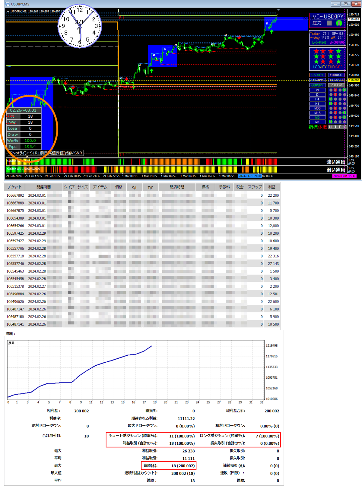This screenshot has width=362, height=486.
Task: Click the green up-arrow signal in H4 row
Action: (331, 99)
